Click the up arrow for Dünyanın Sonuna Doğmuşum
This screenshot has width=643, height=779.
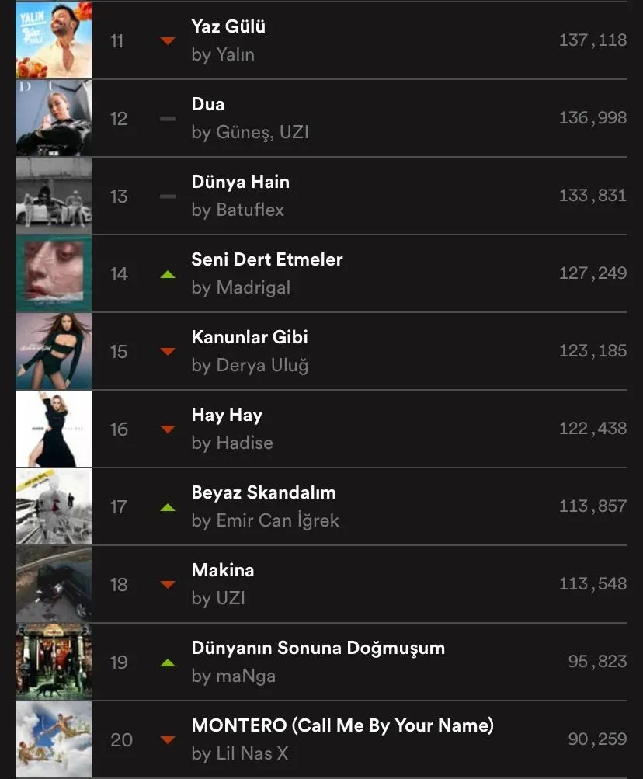(x=168, y=662)
